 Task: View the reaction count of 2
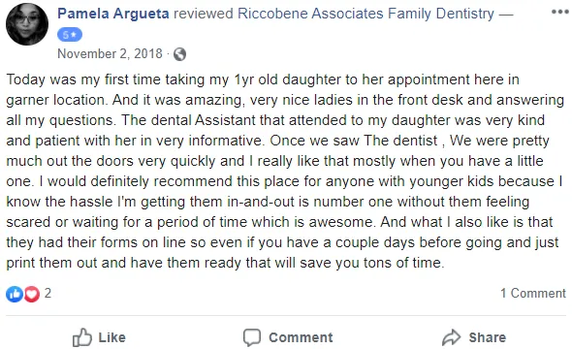[48, 293]
